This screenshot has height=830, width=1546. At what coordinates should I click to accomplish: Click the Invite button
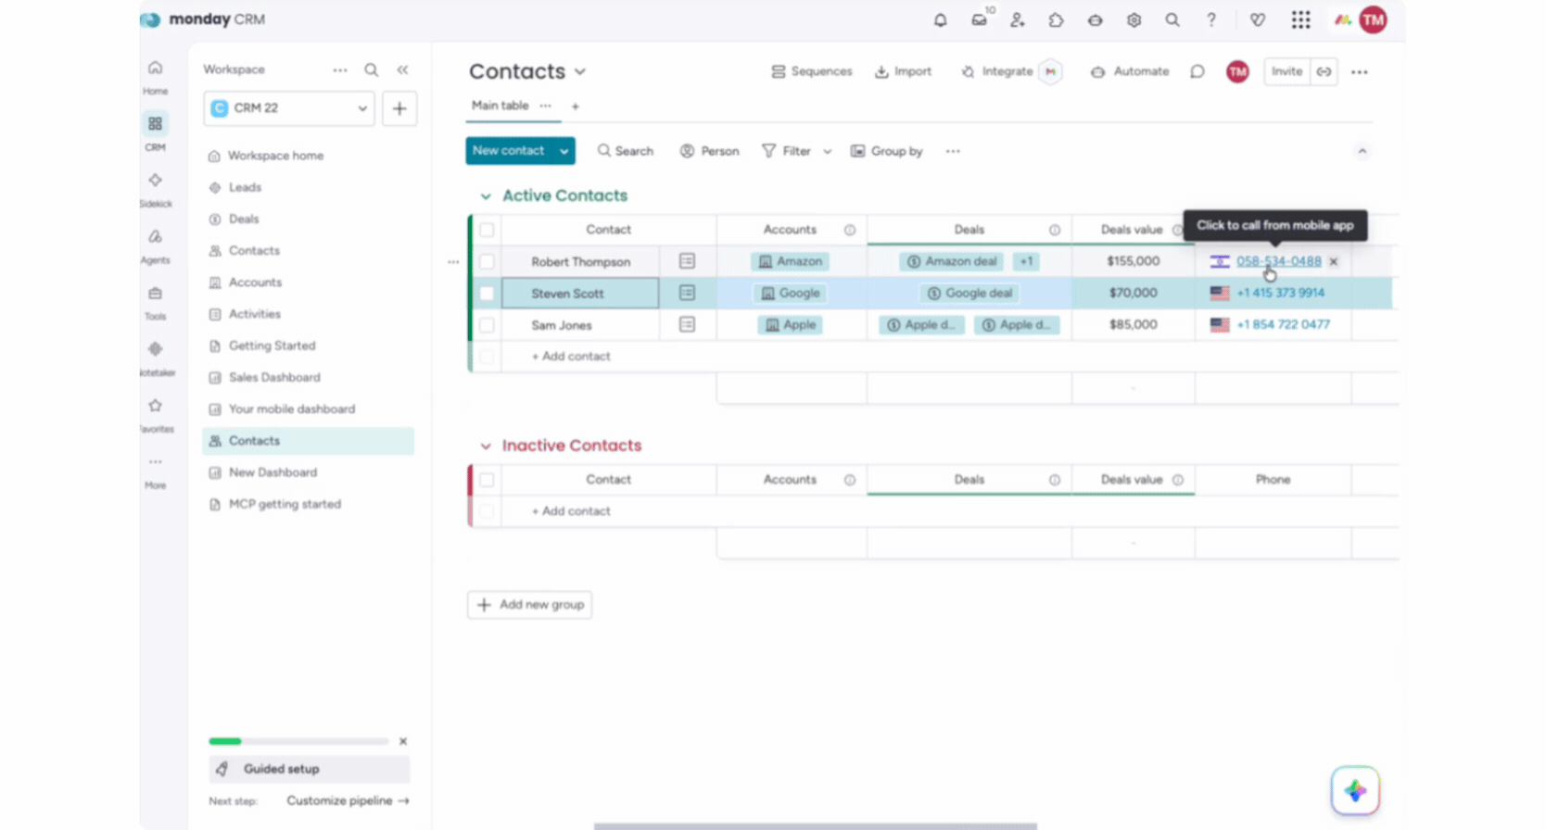click(x=1286, y=71)
